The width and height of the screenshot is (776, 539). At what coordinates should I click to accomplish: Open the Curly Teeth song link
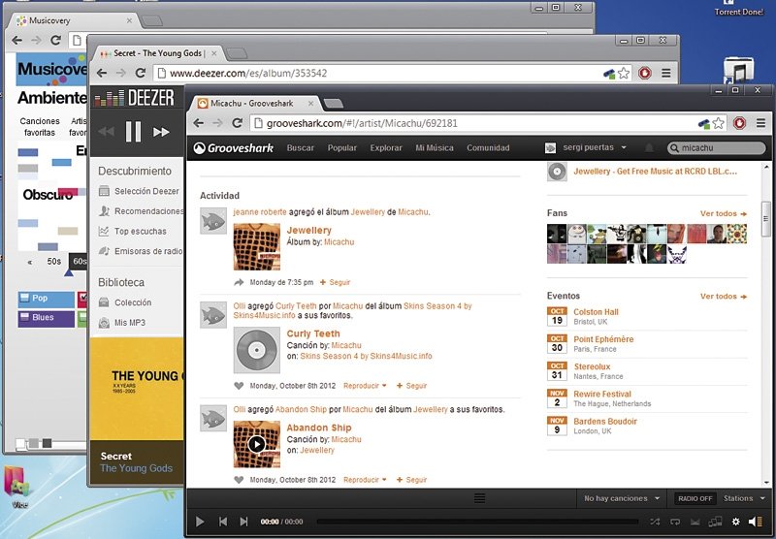[x=313, y=333]
